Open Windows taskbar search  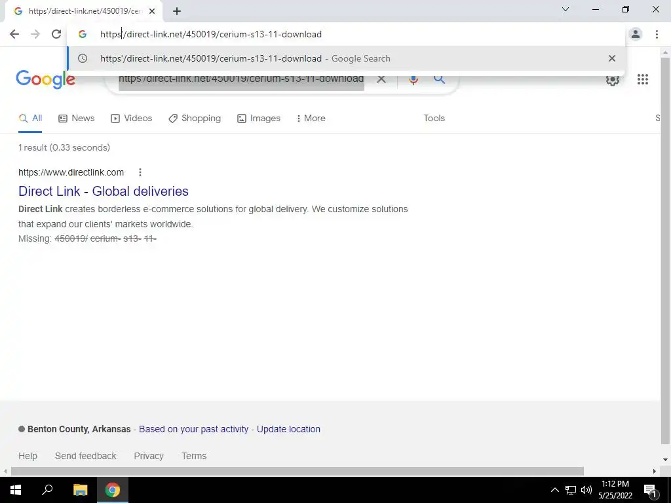coord(47,490)
